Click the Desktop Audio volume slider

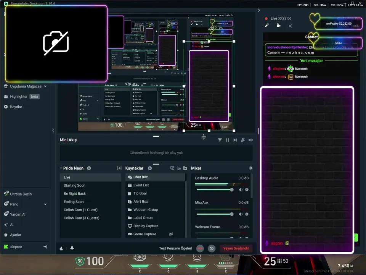click(x=213, y=190)
